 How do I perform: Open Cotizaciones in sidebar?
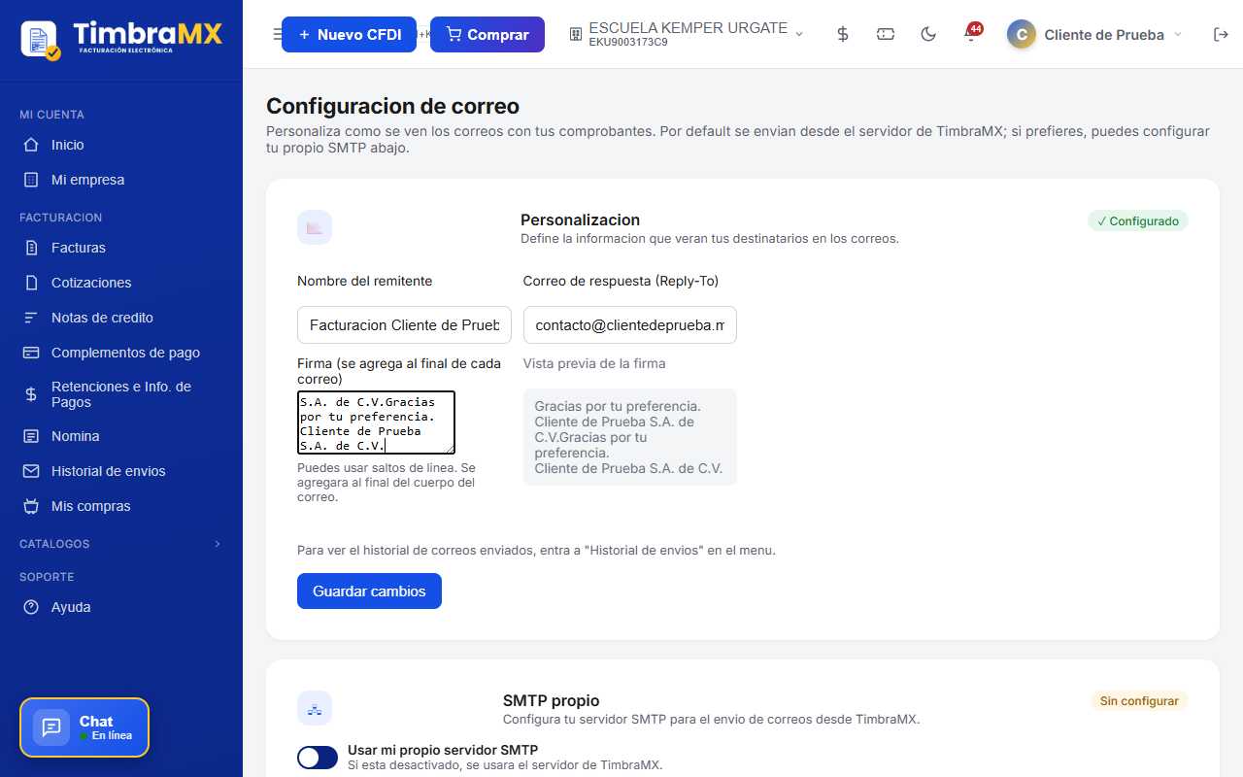coord(121,283)
